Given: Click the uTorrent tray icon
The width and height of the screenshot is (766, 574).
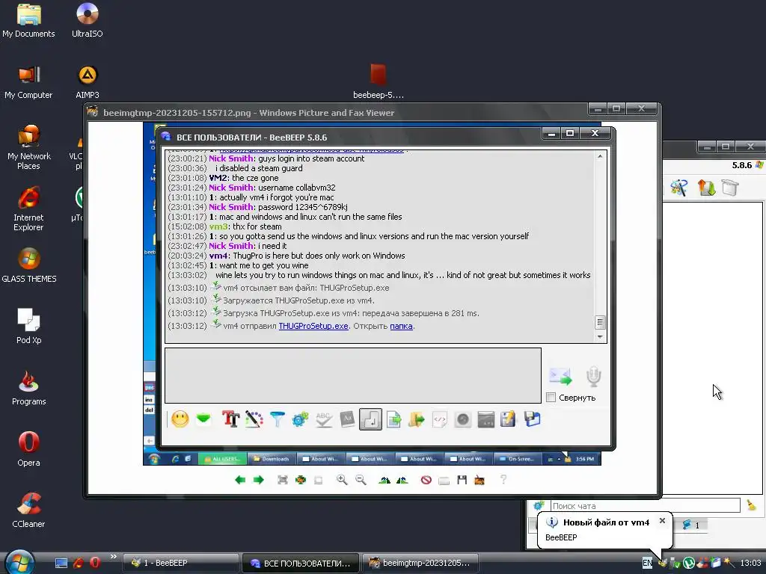Looking at the screenshot, I should point(688,563).
